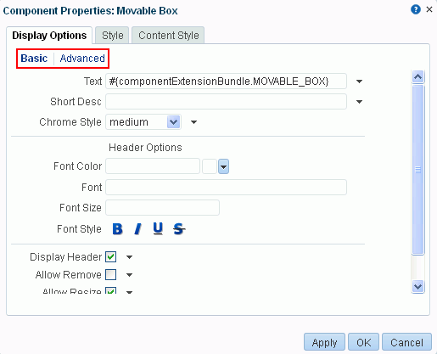This screenshot has height=354, width=437.
Task: Expand the arrow next to Short Desc field
Action: 359,102
